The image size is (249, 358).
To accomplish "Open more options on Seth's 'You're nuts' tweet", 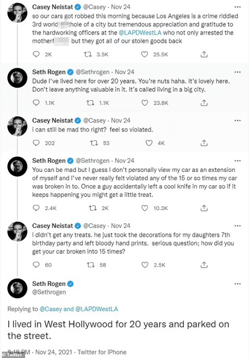I will [x=238, y=72].
